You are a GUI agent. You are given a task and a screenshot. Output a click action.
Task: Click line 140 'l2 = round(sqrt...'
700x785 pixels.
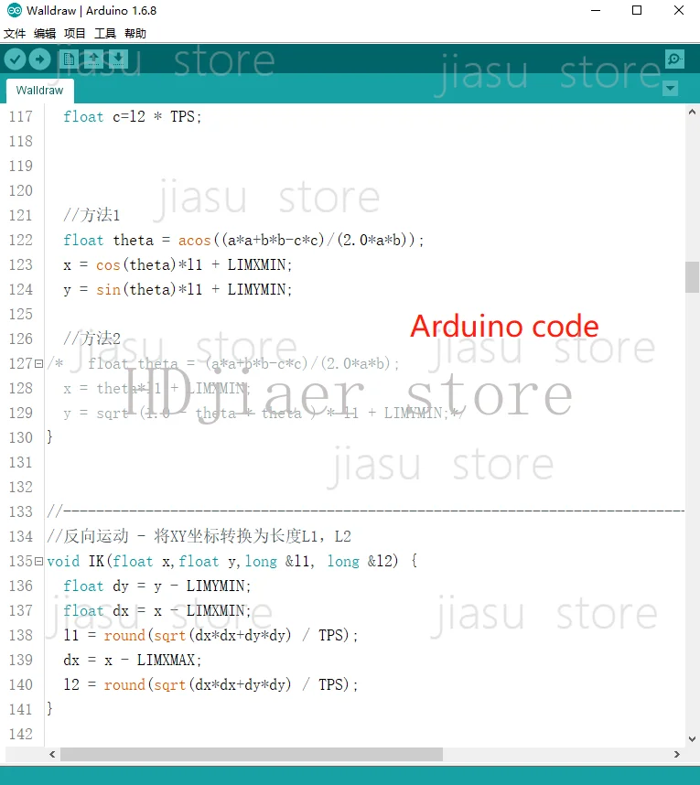click(x=210, y=685)
